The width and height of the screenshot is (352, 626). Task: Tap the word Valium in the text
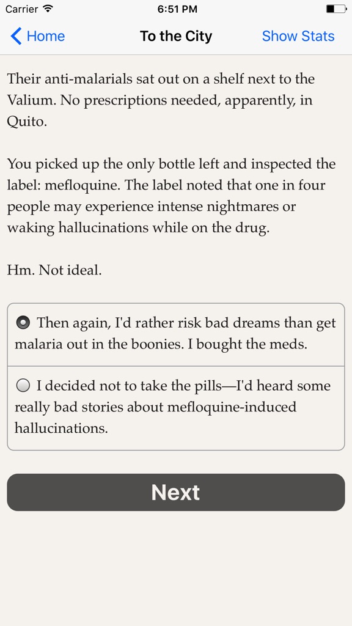31,100
